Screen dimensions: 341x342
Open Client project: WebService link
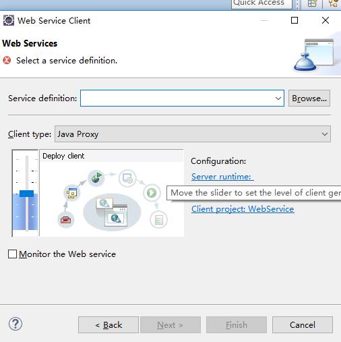click(243, 209)
